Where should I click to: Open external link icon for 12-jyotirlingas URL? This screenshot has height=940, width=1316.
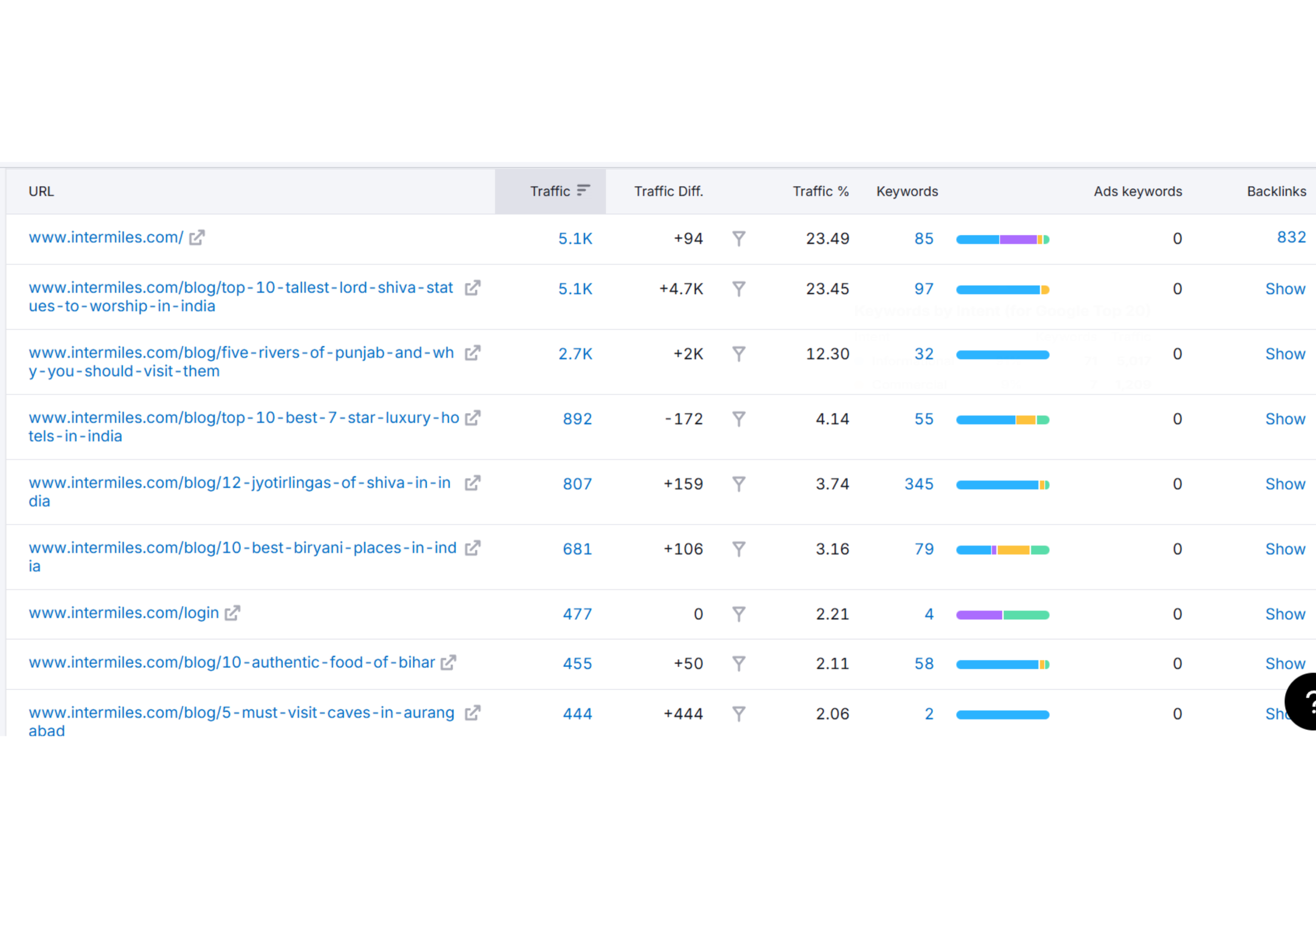[x=472, y=483]
